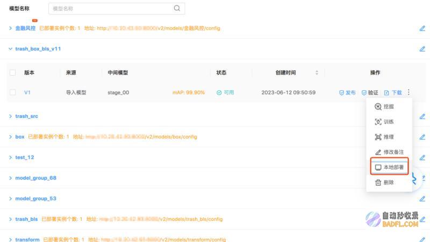Choose 删除 from the actions menu
Viewport: 430px width, 242px height.
coord(384,182)
